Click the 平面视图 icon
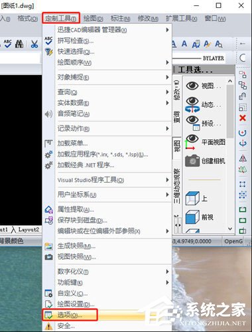 click(191, 141)
